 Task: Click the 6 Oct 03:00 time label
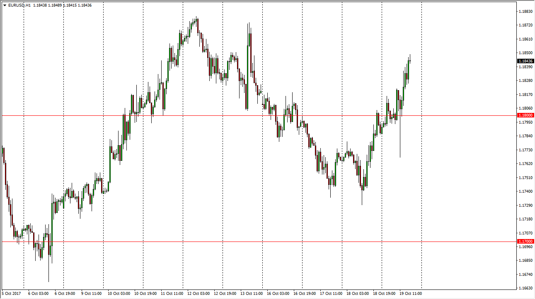click(39, 293)
